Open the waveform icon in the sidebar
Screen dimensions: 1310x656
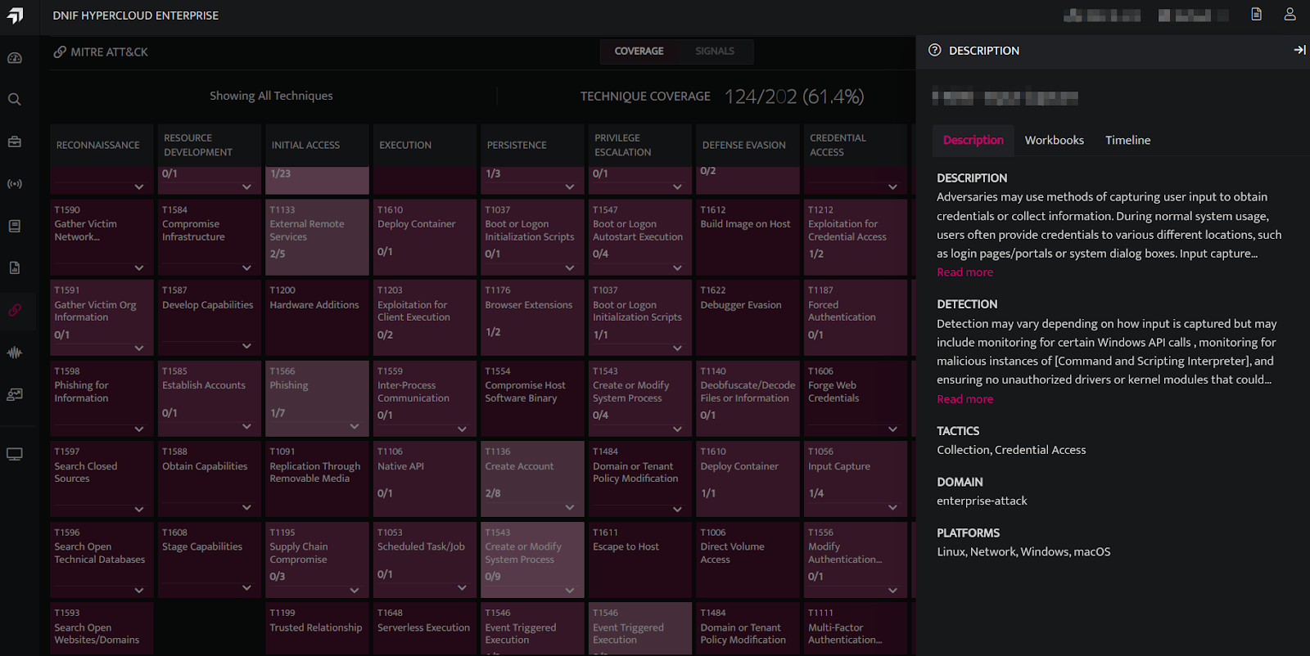click(x=15, y=353)
